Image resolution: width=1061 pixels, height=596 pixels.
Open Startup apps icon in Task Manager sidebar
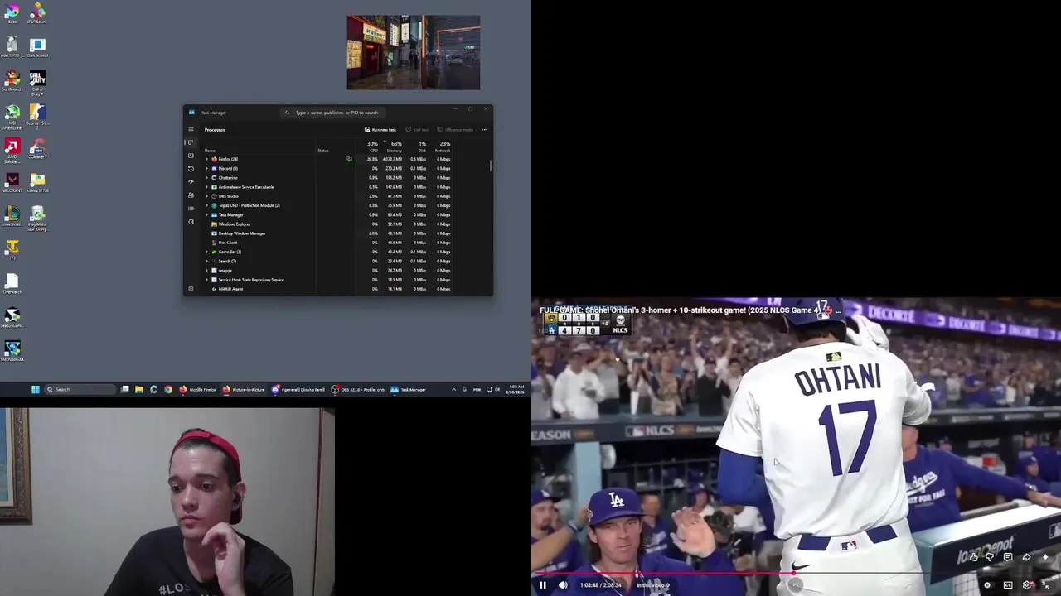click(191, 182)
